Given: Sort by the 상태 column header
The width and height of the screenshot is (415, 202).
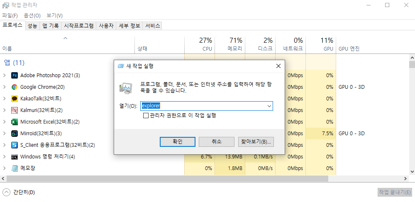Looking at the screenshot, I should click(160, 44).
